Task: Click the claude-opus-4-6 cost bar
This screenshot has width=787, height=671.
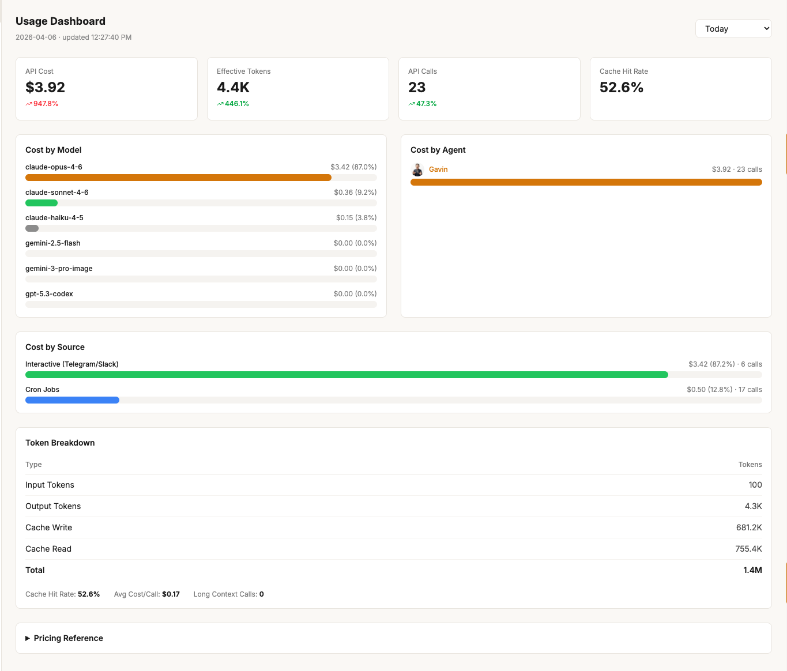Action: (x=178, y=178)
